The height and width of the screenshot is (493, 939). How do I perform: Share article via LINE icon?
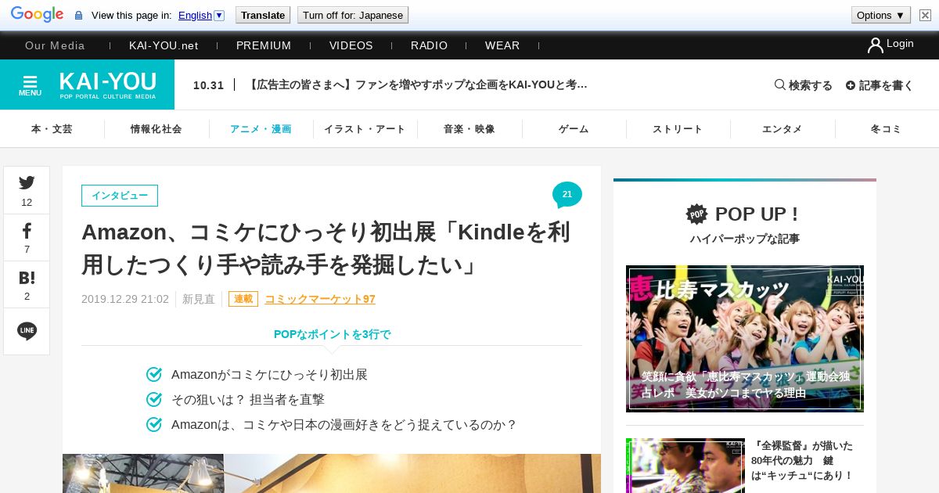click(x=27, y=331)
